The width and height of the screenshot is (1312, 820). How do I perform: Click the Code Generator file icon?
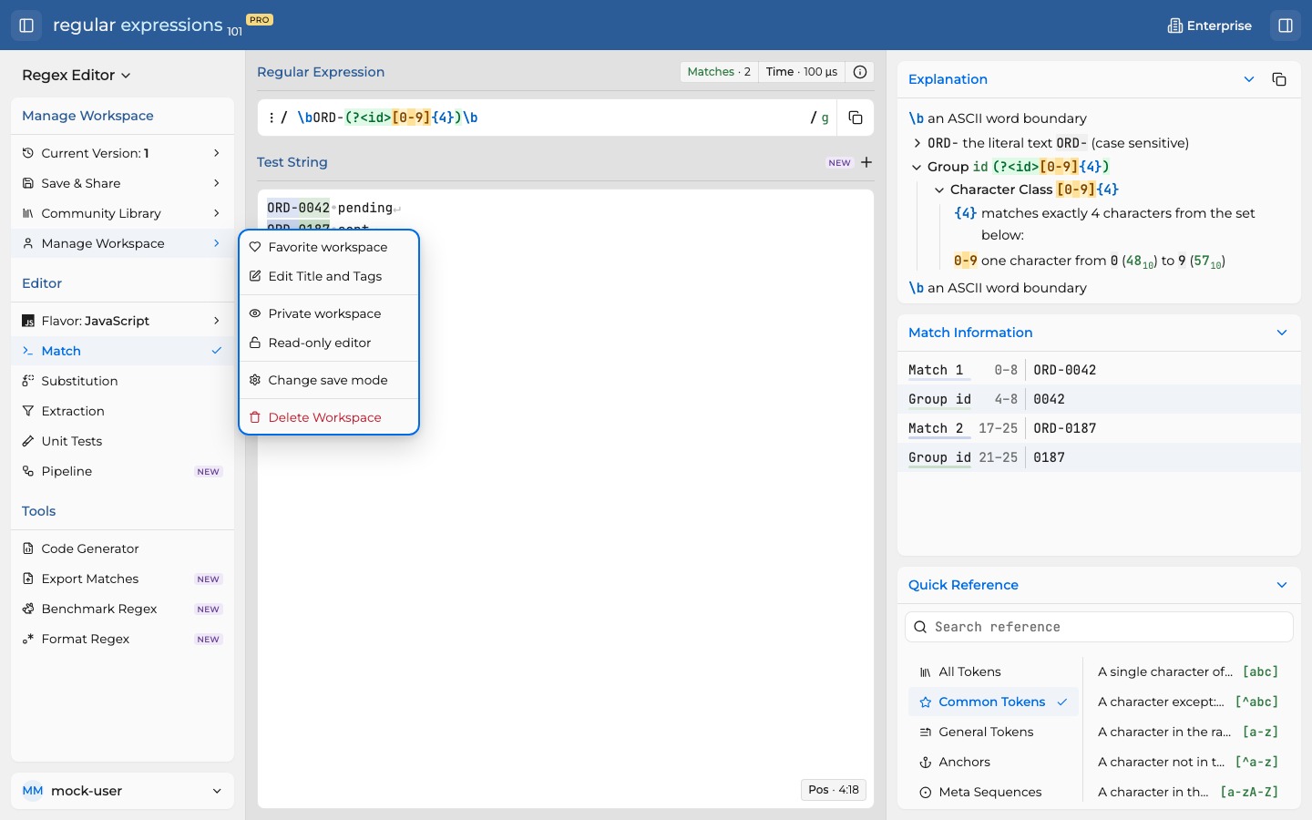click(28, 548)
